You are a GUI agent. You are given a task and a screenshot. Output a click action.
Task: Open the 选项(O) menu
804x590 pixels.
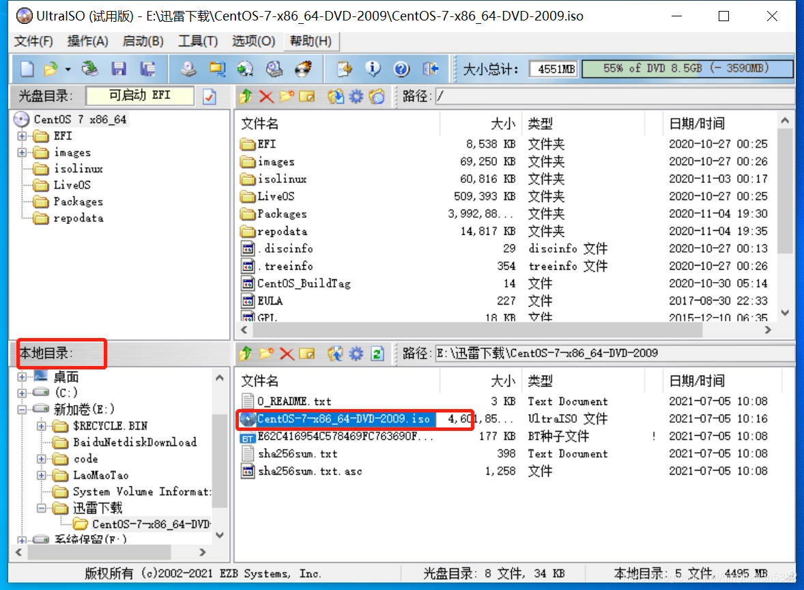coord(253,41)
